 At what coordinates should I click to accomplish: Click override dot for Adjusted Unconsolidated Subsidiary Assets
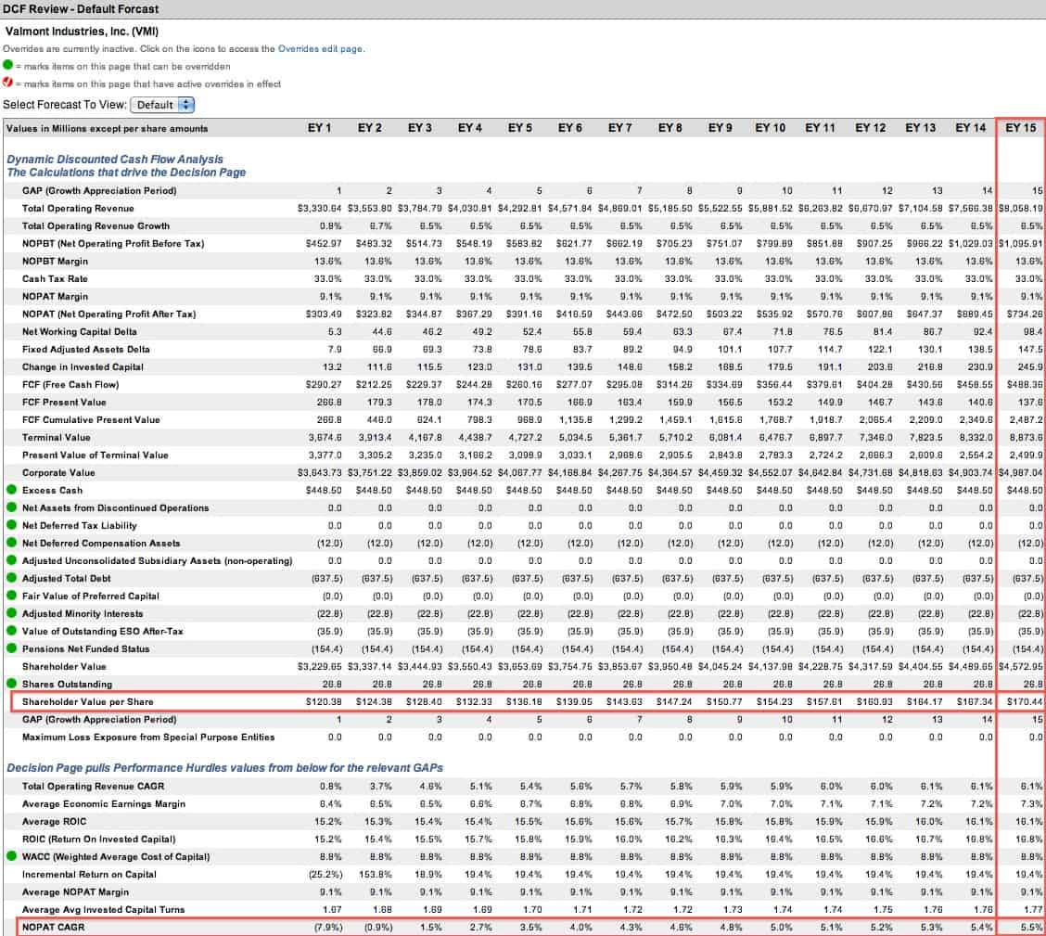point(11,560)
